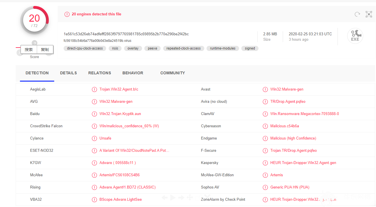376x207 pixels.
Task: Click the Generic PUA HN (PUA) detection
Action: tap(290, 187)
